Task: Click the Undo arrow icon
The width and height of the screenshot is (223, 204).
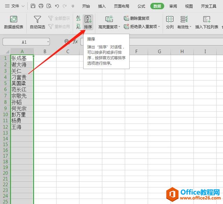Action: pos(57,6)
